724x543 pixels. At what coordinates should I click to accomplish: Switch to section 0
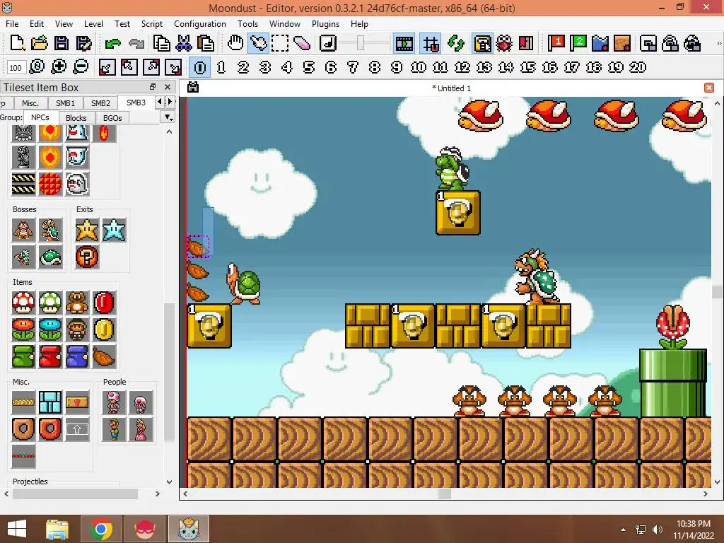200,67
